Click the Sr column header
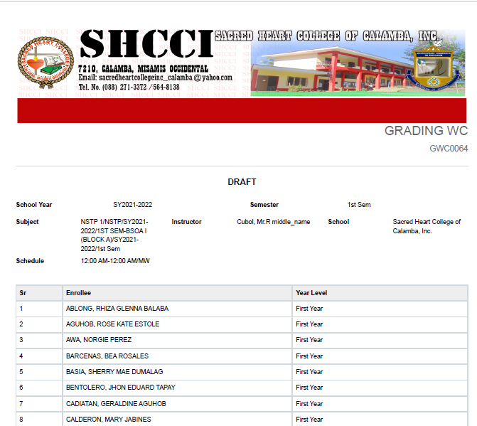 click(x=23, y=293)
